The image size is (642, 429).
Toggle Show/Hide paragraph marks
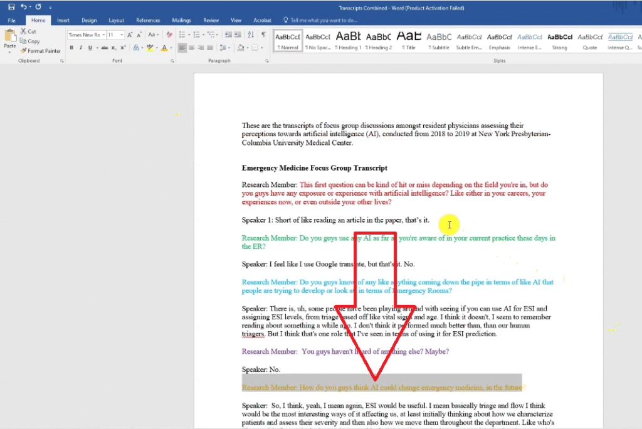coord(263,35)
